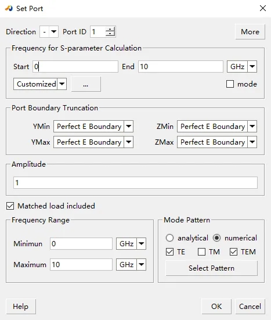Click the ellipsis button beside Customized
271x320 pixels.
coord(86,84)
